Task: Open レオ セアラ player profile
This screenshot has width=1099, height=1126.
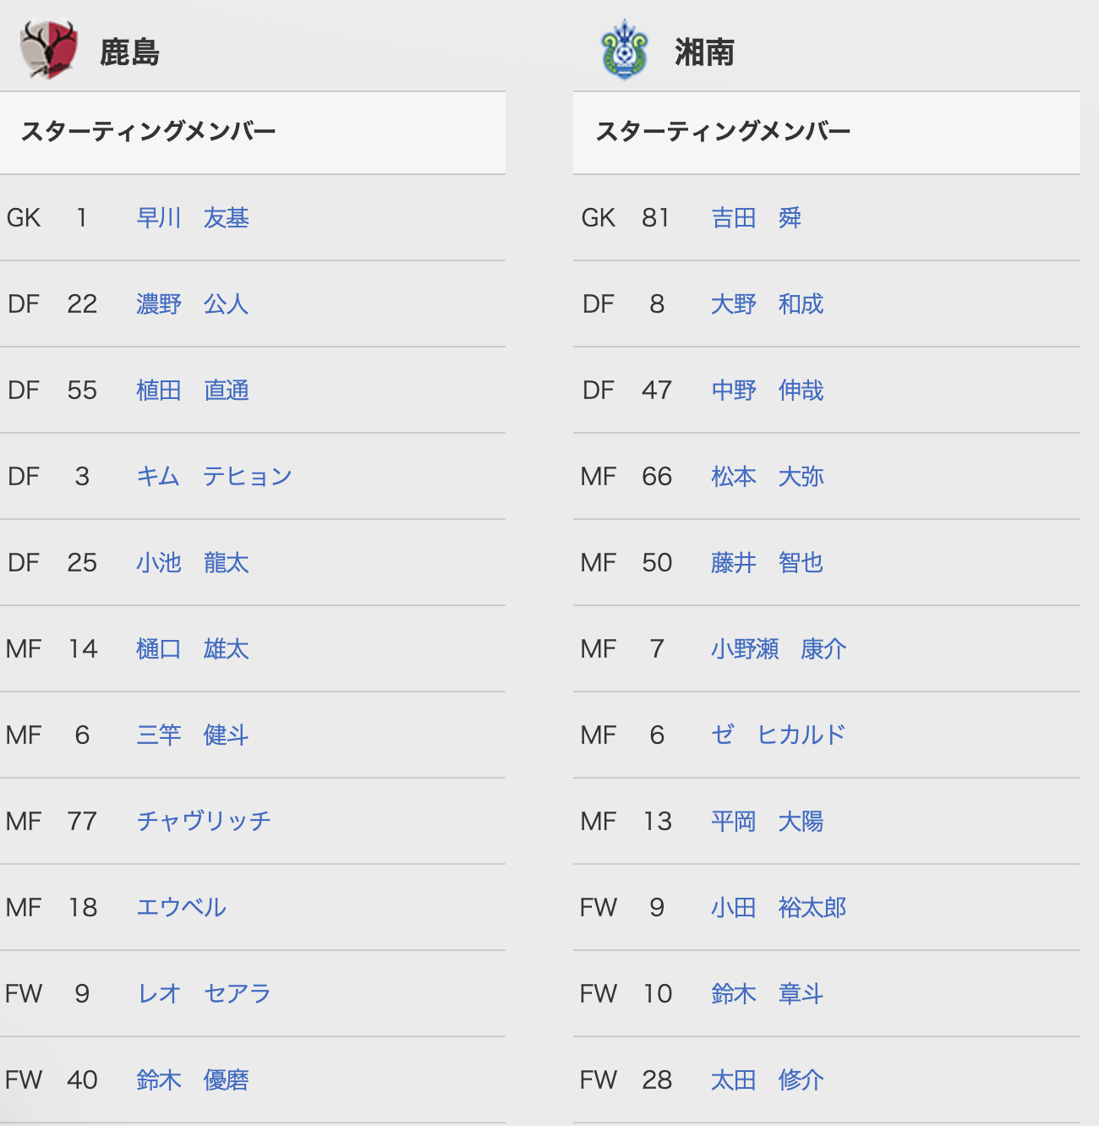Action: pos(204,994)
